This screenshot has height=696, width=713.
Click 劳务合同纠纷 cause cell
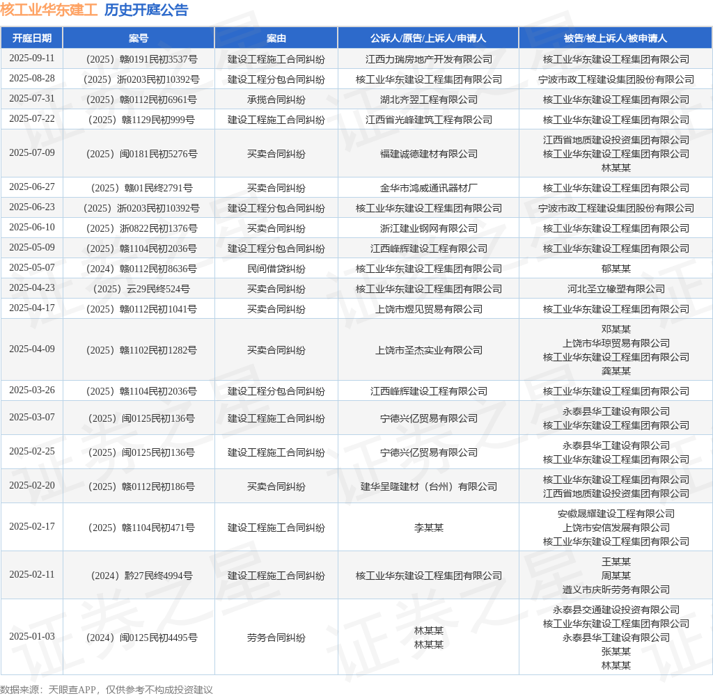tap(276, 638)
